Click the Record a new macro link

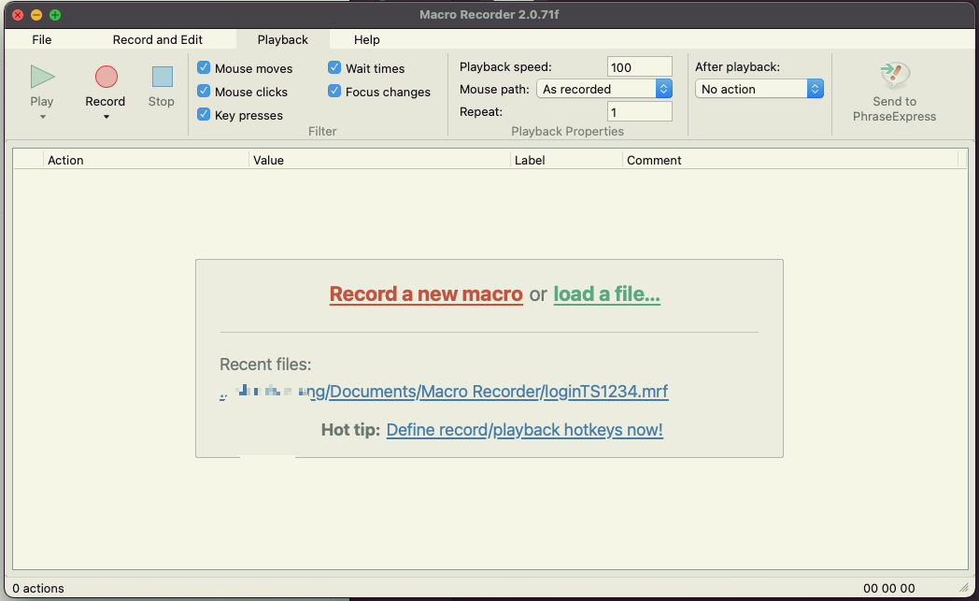(x=426, y=293)
